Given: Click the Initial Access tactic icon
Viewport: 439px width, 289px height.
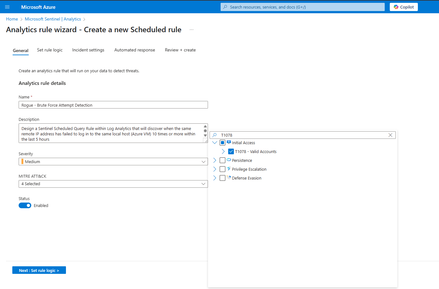Looking at the screenshot, I should click(229, 142).
